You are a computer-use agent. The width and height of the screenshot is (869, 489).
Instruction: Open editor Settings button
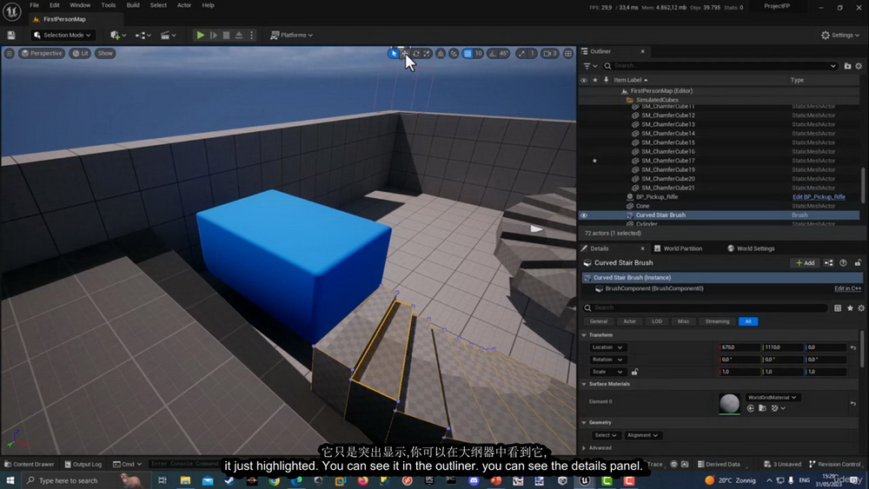840,35
